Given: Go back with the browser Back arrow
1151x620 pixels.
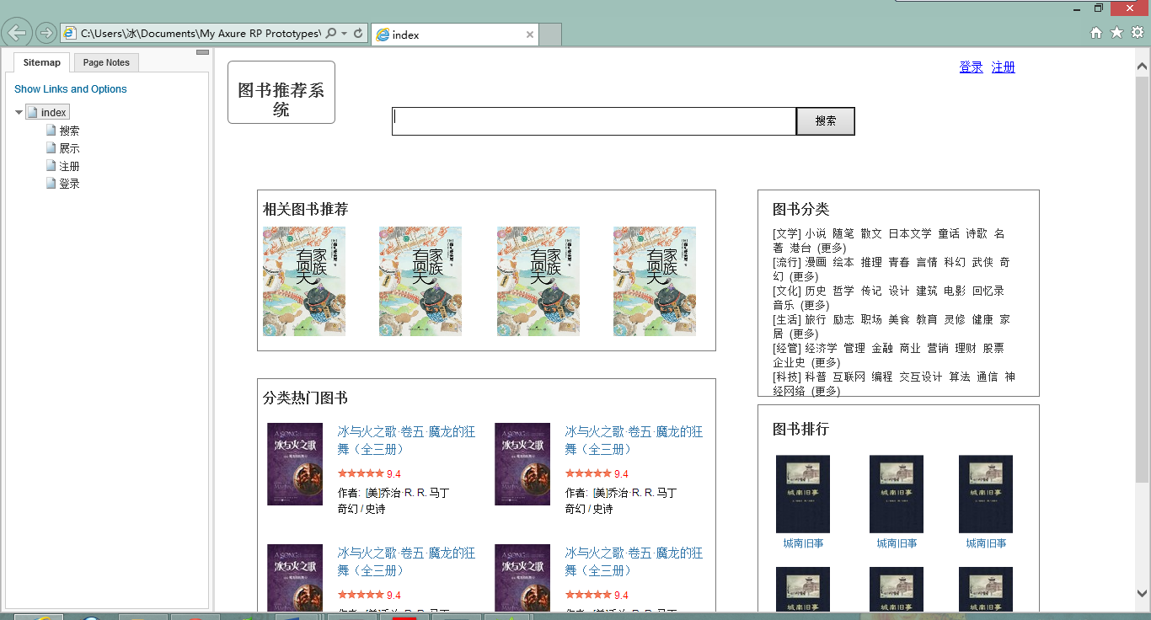Looking at the screenshot, I should click(17, 33).
